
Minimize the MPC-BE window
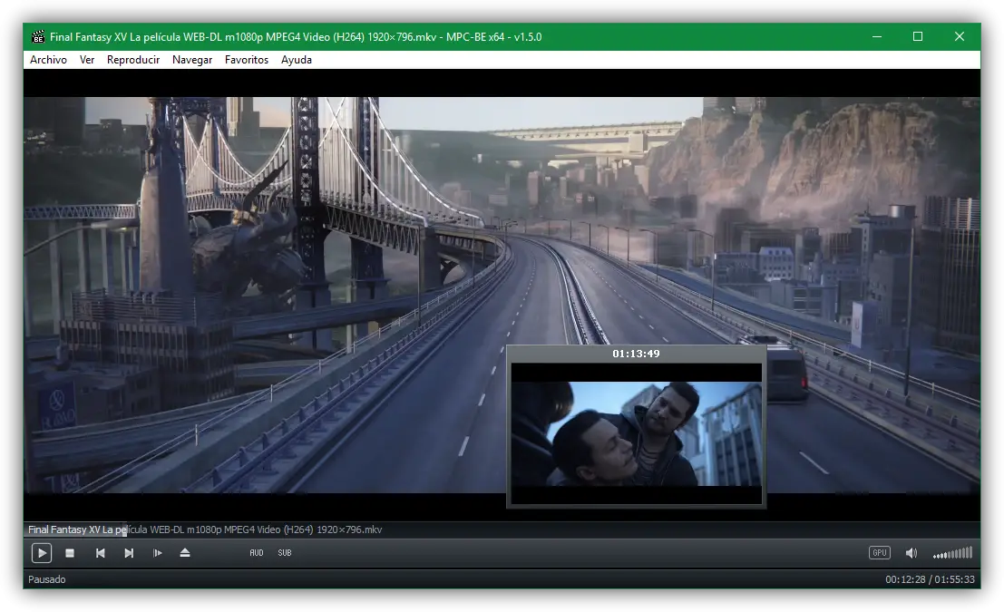[877, 36]
